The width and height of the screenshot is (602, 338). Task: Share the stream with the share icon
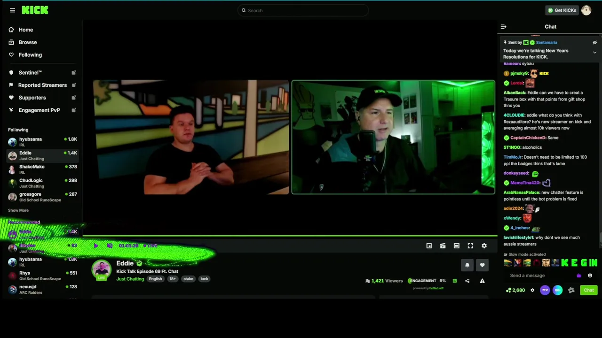(x=467, y=281)
